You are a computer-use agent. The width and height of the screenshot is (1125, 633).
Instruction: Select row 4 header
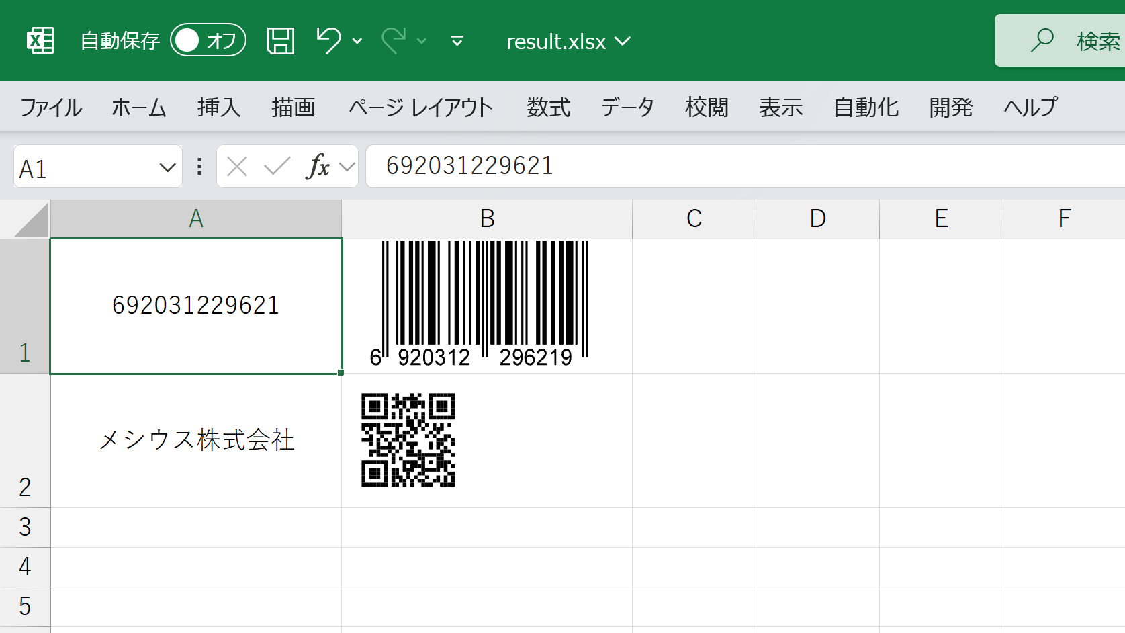click(25, 567)
